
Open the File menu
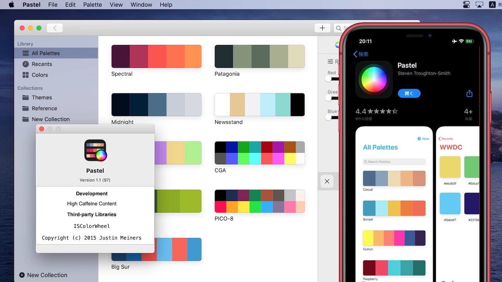(x=53, y=4)
